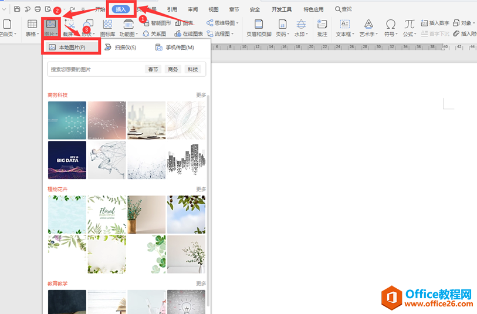Open the 公式 (formula) π tool
477x314 pixels.
point(409,28)
